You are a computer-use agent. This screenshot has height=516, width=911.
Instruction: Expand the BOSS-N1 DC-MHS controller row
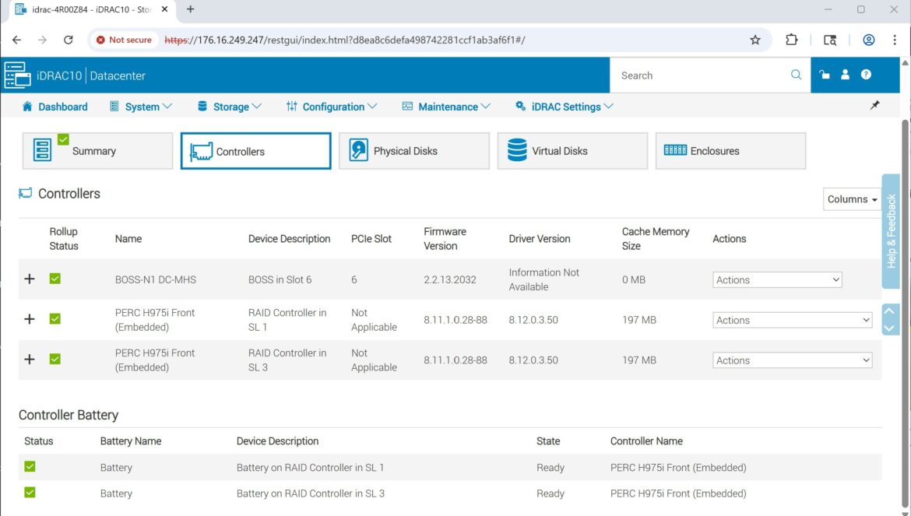pyautogui.click(x=30, y=279)
